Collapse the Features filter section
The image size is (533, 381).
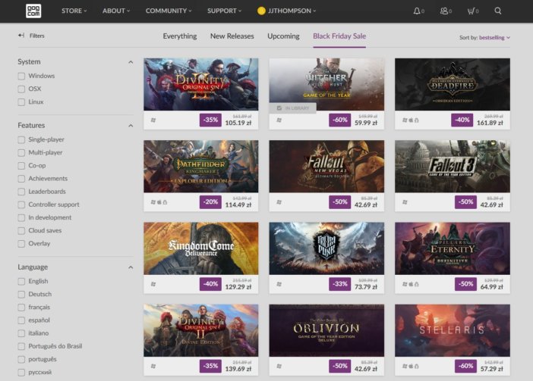[x=131, y=126]
